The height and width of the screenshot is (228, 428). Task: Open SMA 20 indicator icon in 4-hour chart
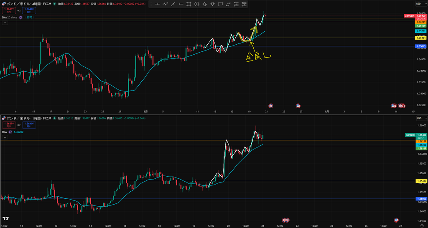[x=20, y=18]
